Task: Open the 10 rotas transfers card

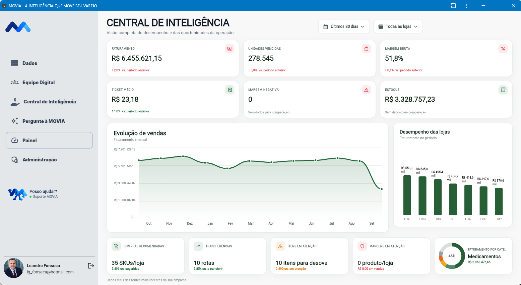Action: 228,256
